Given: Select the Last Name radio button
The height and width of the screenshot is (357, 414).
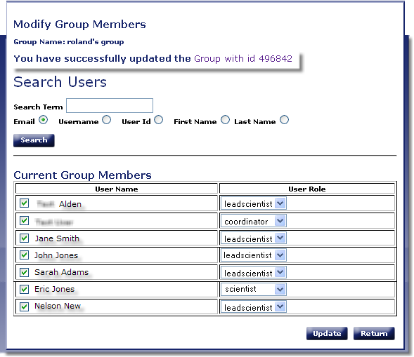Looking at the screenshot, I should click(285, 120).
